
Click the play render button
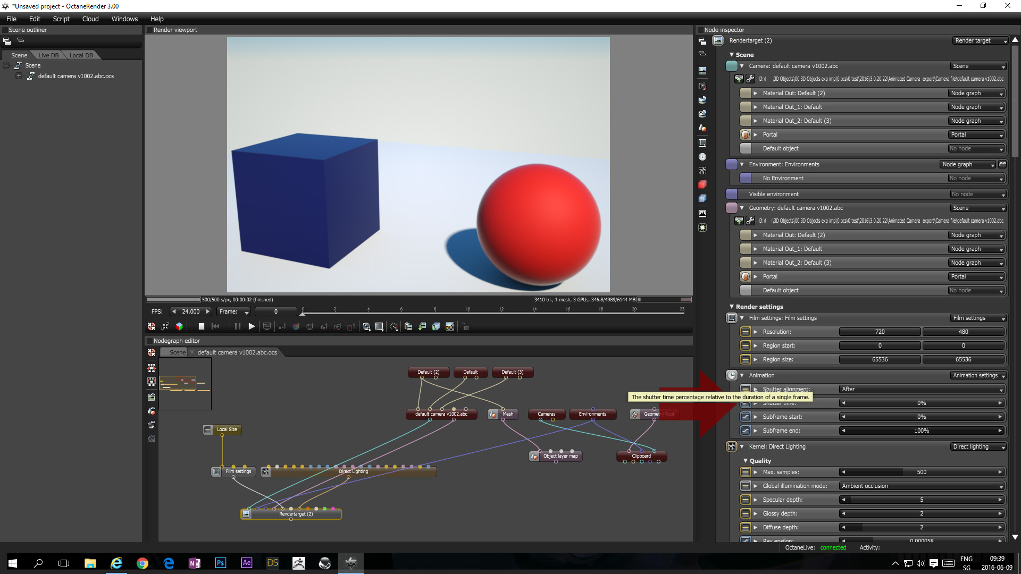[x=252, y=326]
